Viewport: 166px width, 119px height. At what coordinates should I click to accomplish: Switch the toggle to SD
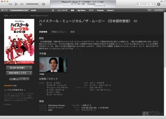(24, 79)
